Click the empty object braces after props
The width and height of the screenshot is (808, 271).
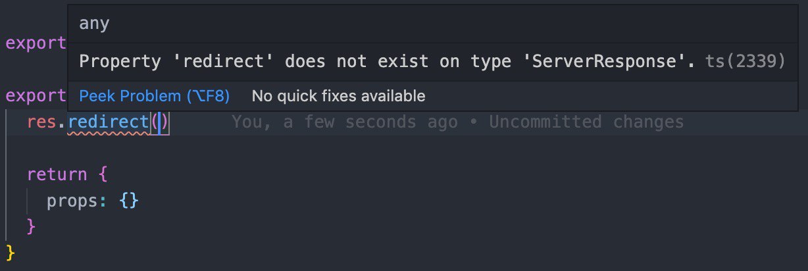(x=129, y=201)
